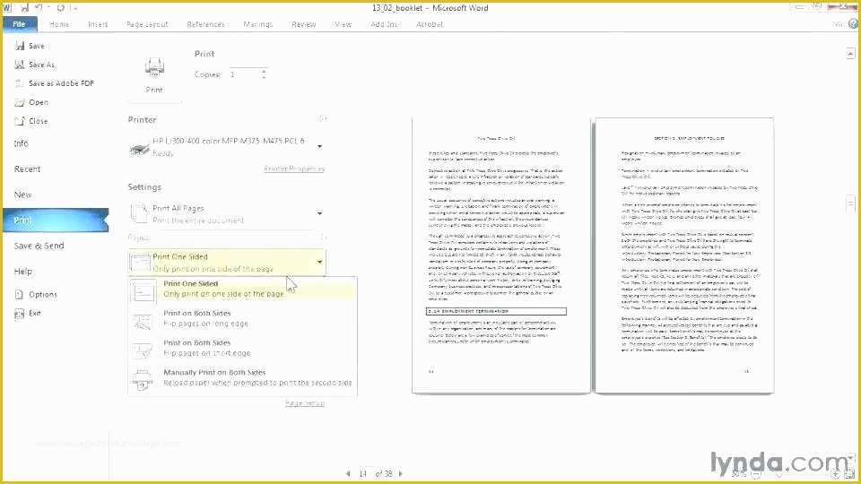Open the New document section
This screenshot has width=861, height=484.
(x=22, y=194)
